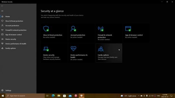Viewport: 175px width, 98px height.
Task: Select Device security sidebar label
Action: (x=11, y=39)
